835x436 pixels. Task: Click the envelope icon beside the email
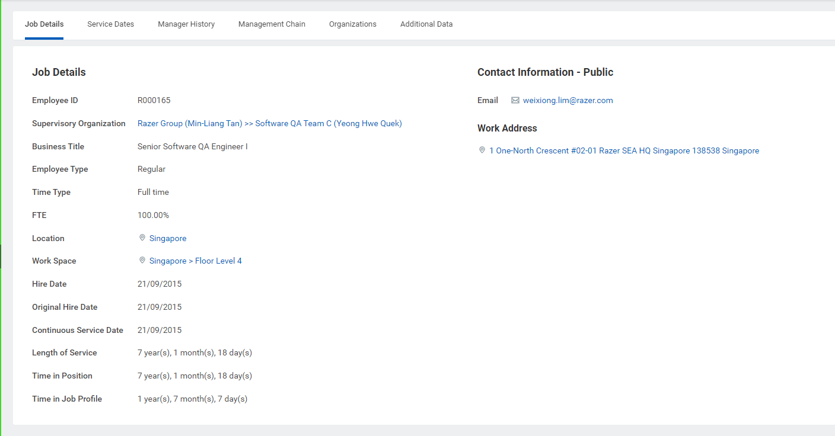tap(515, 101)
